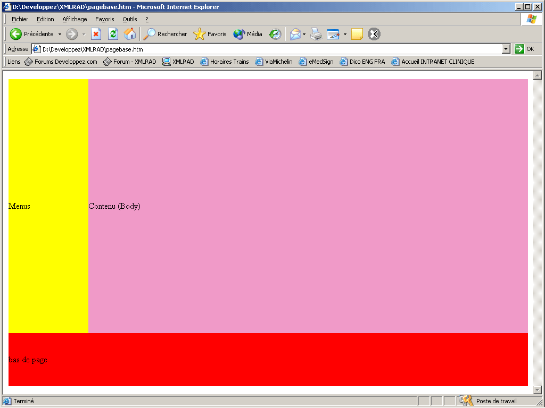Viewport: 545px width, 408px height.
Task: Open the Favoris star panel
Action: tap(210, 34)
